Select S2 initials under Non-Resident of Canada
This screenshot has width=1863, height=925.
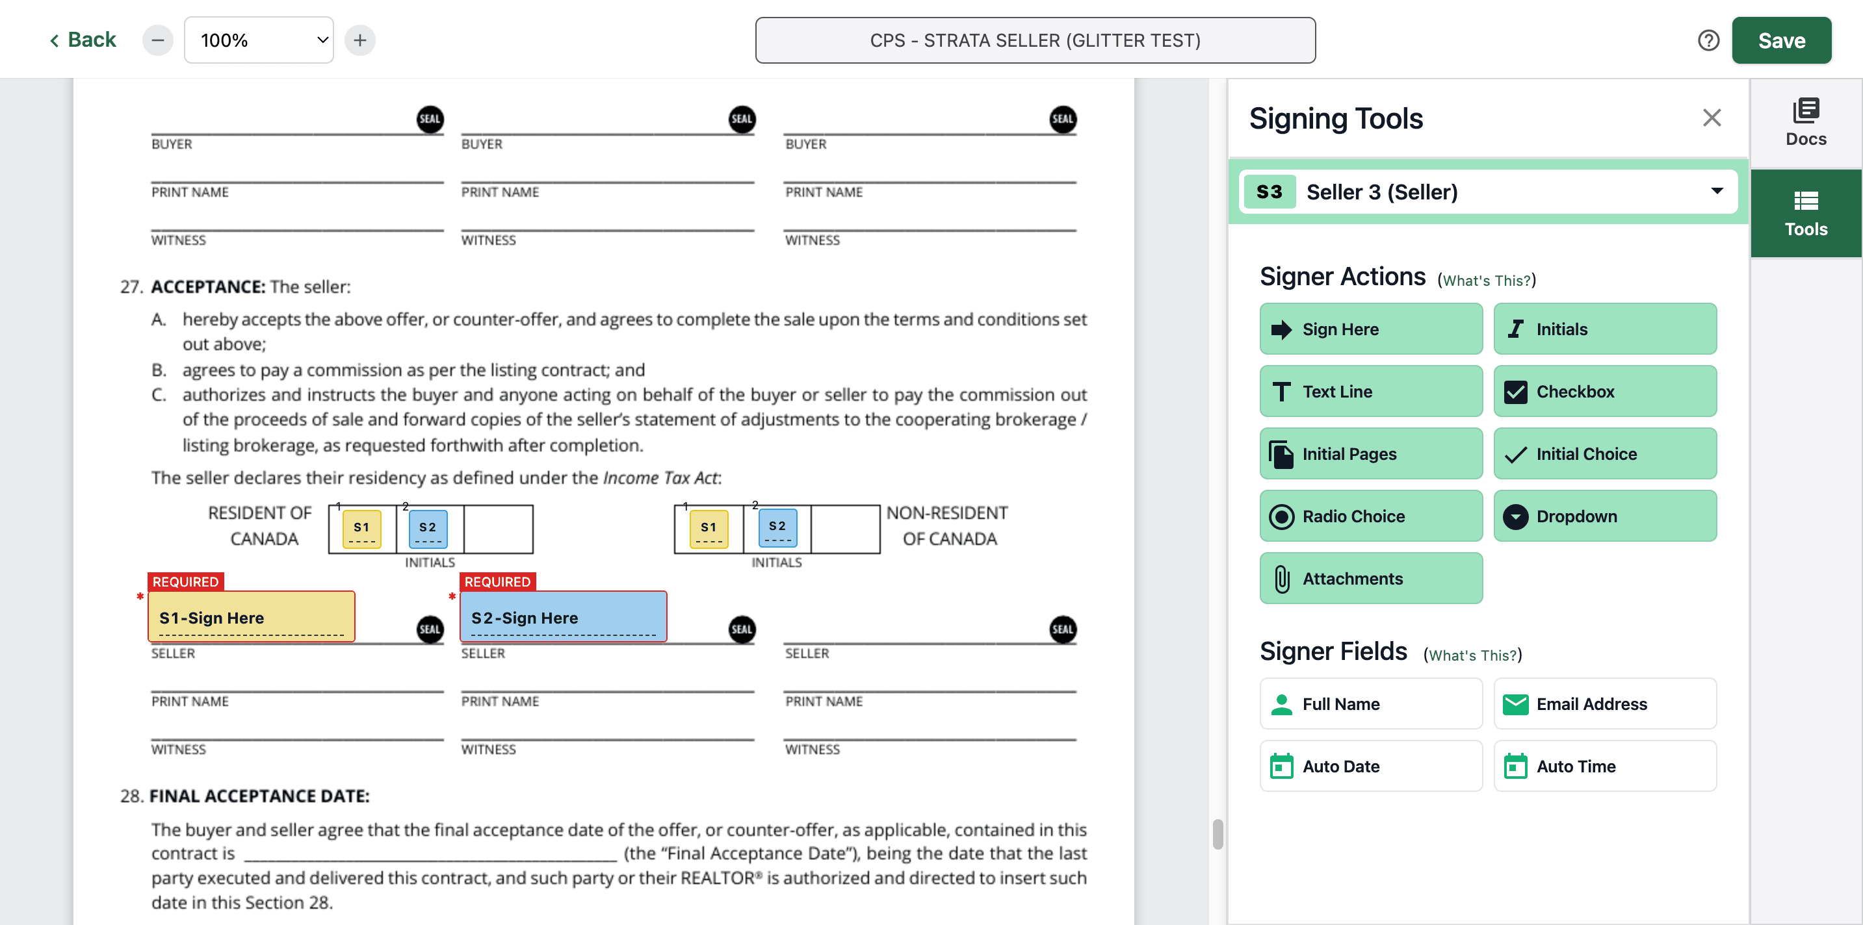777,528
